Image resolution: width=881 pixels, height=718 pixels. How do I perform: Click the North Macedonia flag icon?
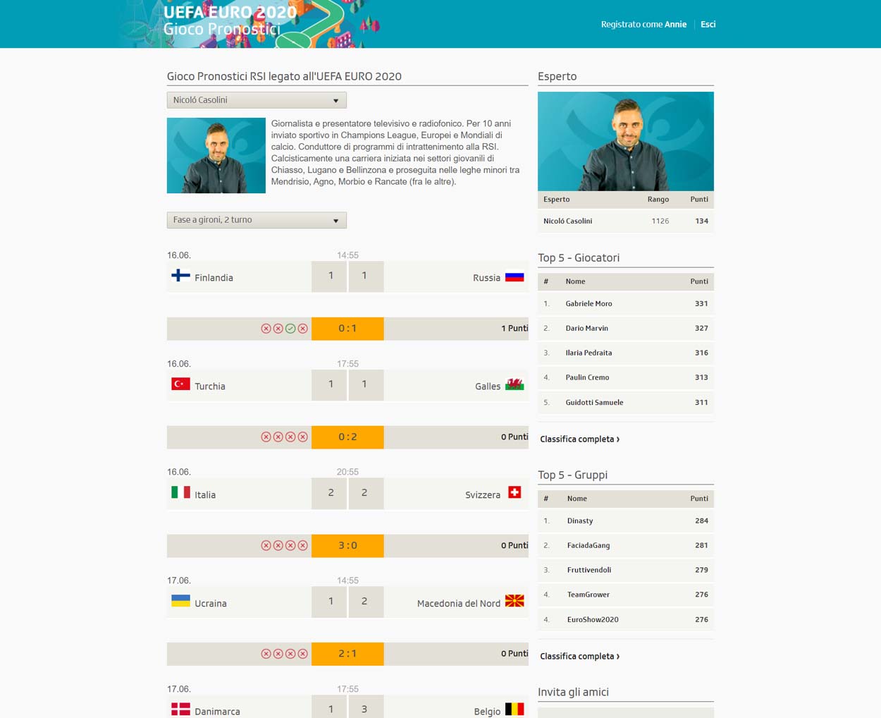point(515,601)
